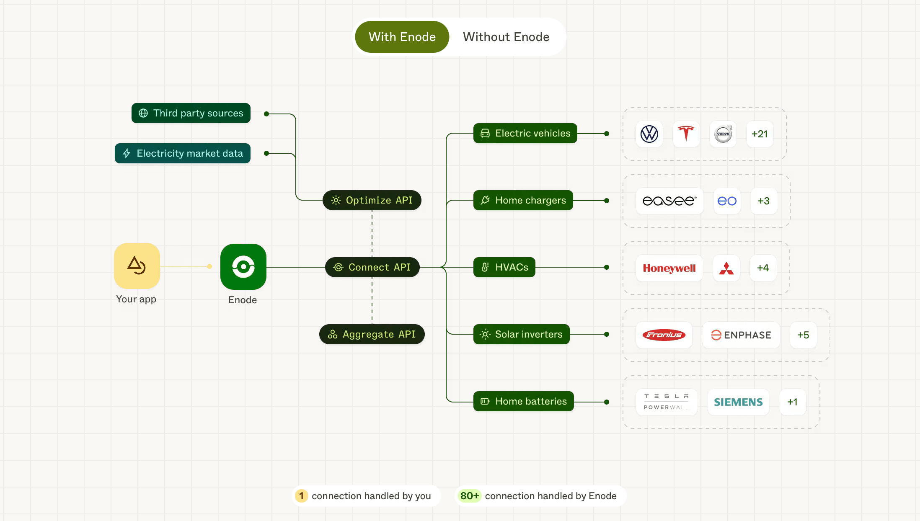Screen dimensions: 920x521
Task: Click the EO charger logo
Action: 727,201
